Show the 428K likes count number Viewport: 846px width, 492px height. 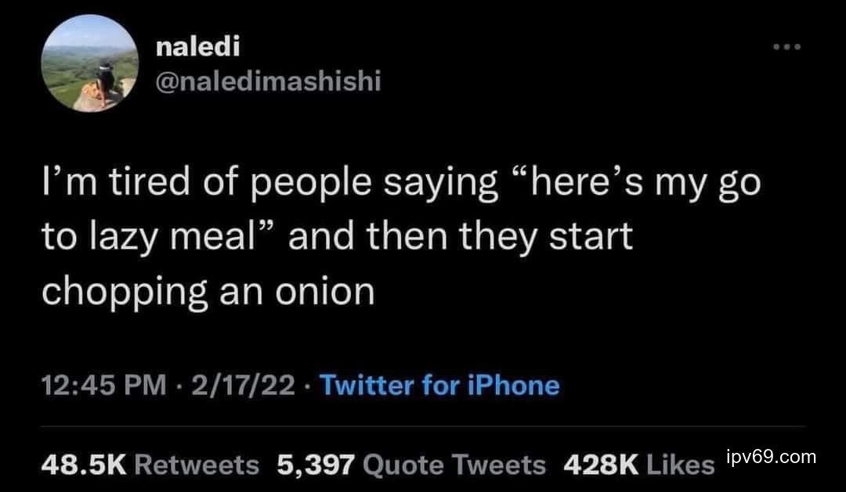(602, 465)
